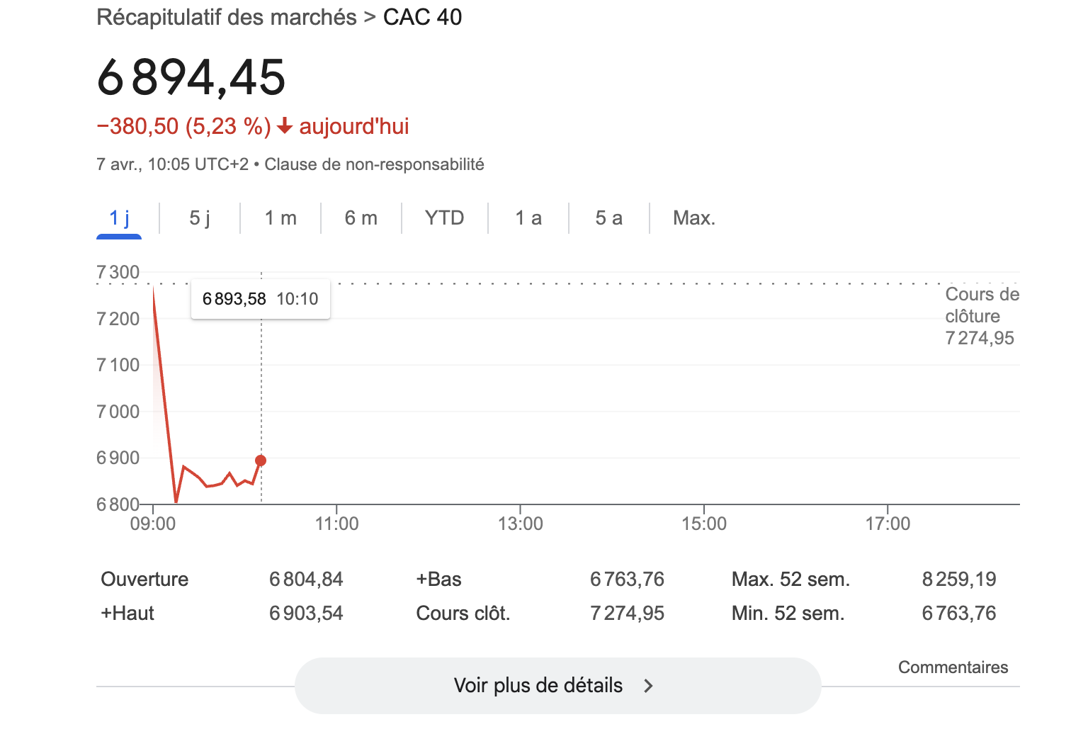The width and height of the screenshot is (1088, 734).
Task: Click the Cours de clôture label
Action: [x=982, y=305]
